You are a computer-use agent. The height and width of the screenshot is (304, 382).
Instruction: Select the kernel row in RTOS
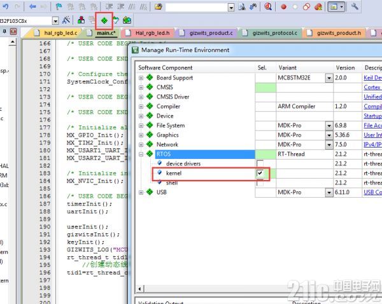174,173
